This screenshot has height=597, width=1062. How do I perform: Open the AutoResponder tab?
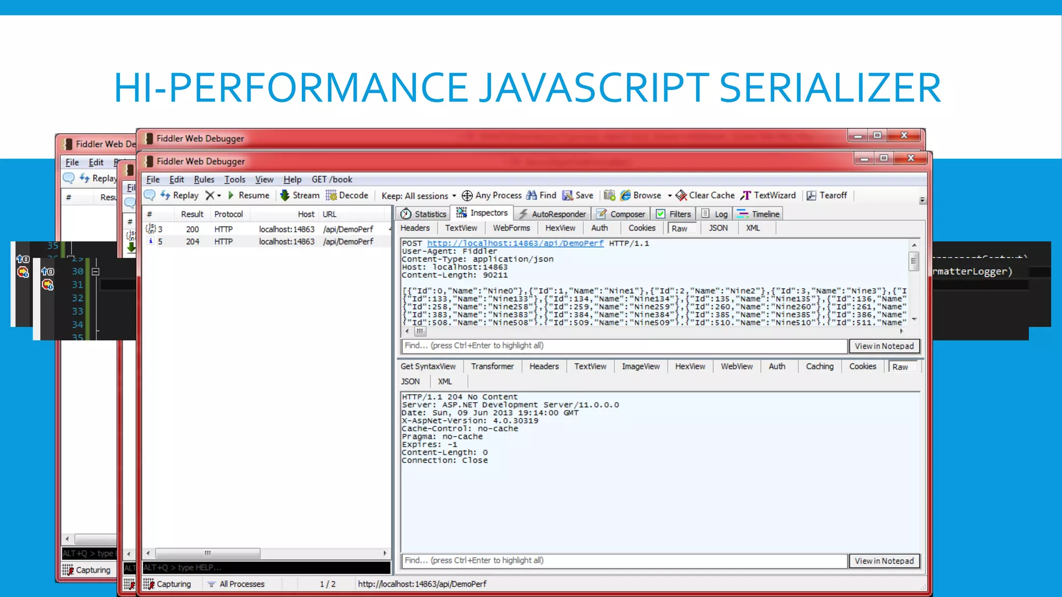[x=552, y=214]
